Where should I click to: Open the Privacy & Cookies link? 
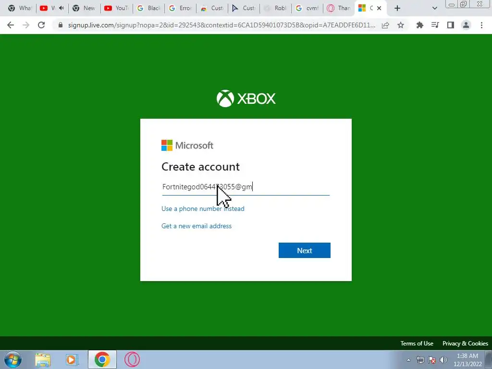pyautogui.click(x=465, y=343)
